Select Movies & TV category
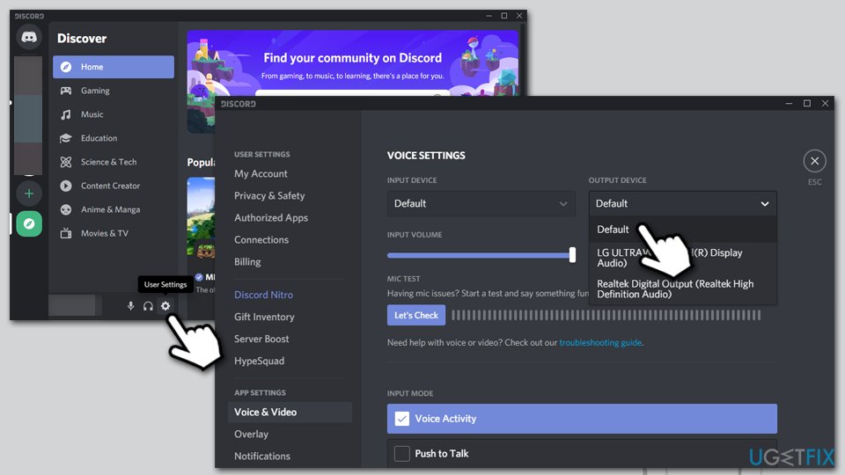 (114, 233)
